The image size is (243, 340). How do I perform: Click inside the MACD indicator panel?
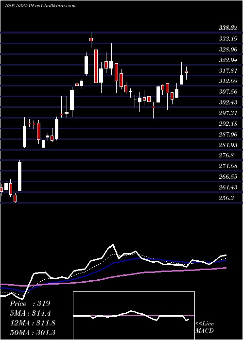click(134, 316)
